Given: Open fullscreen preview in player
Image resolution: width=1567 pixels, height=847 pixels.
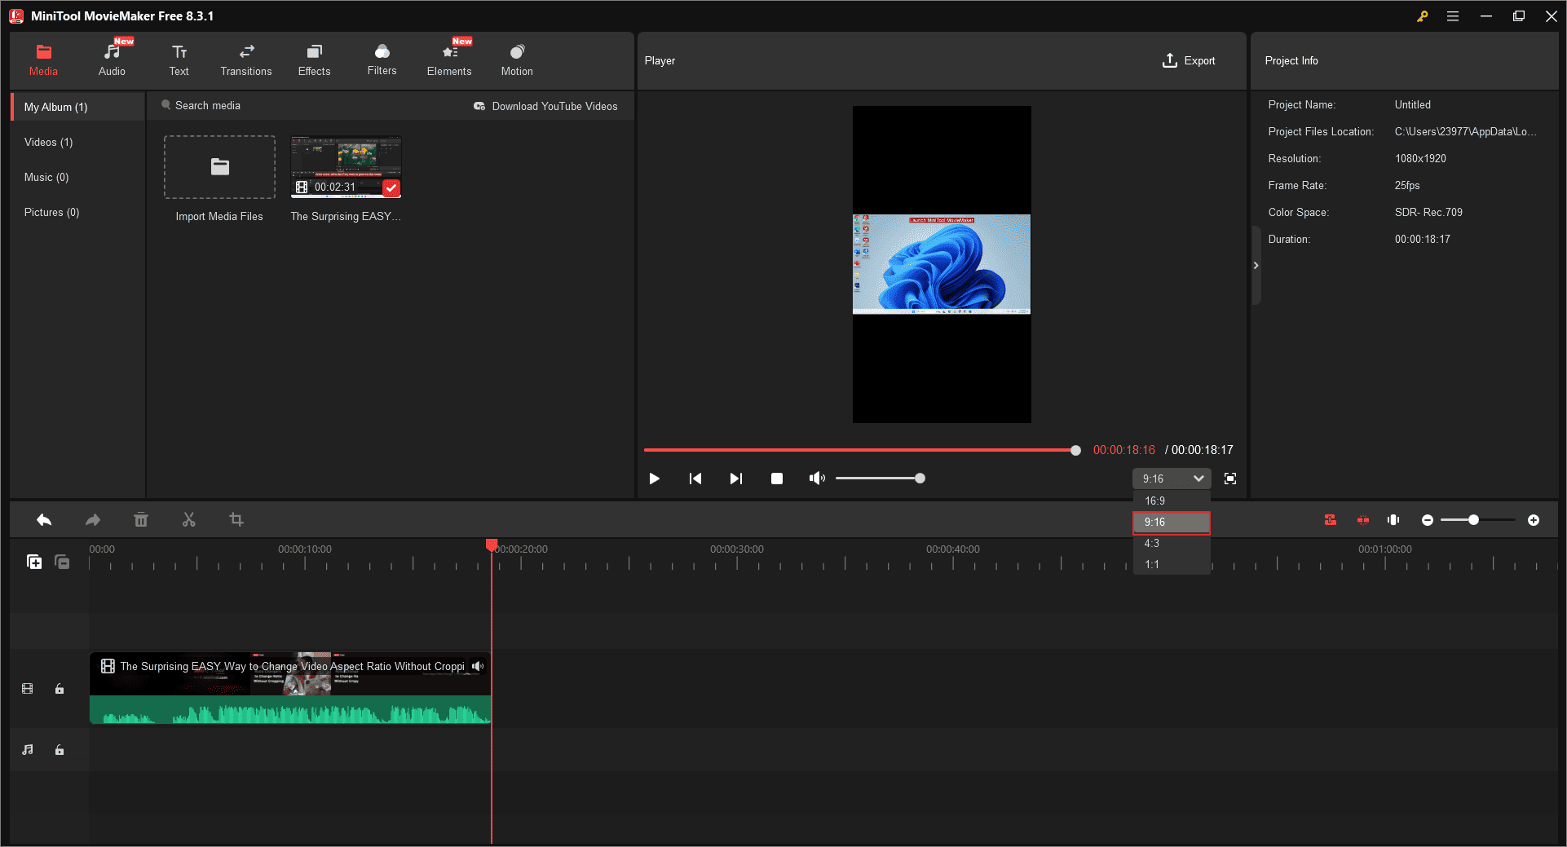Looking at the screenshot, I should [1230, 479].
